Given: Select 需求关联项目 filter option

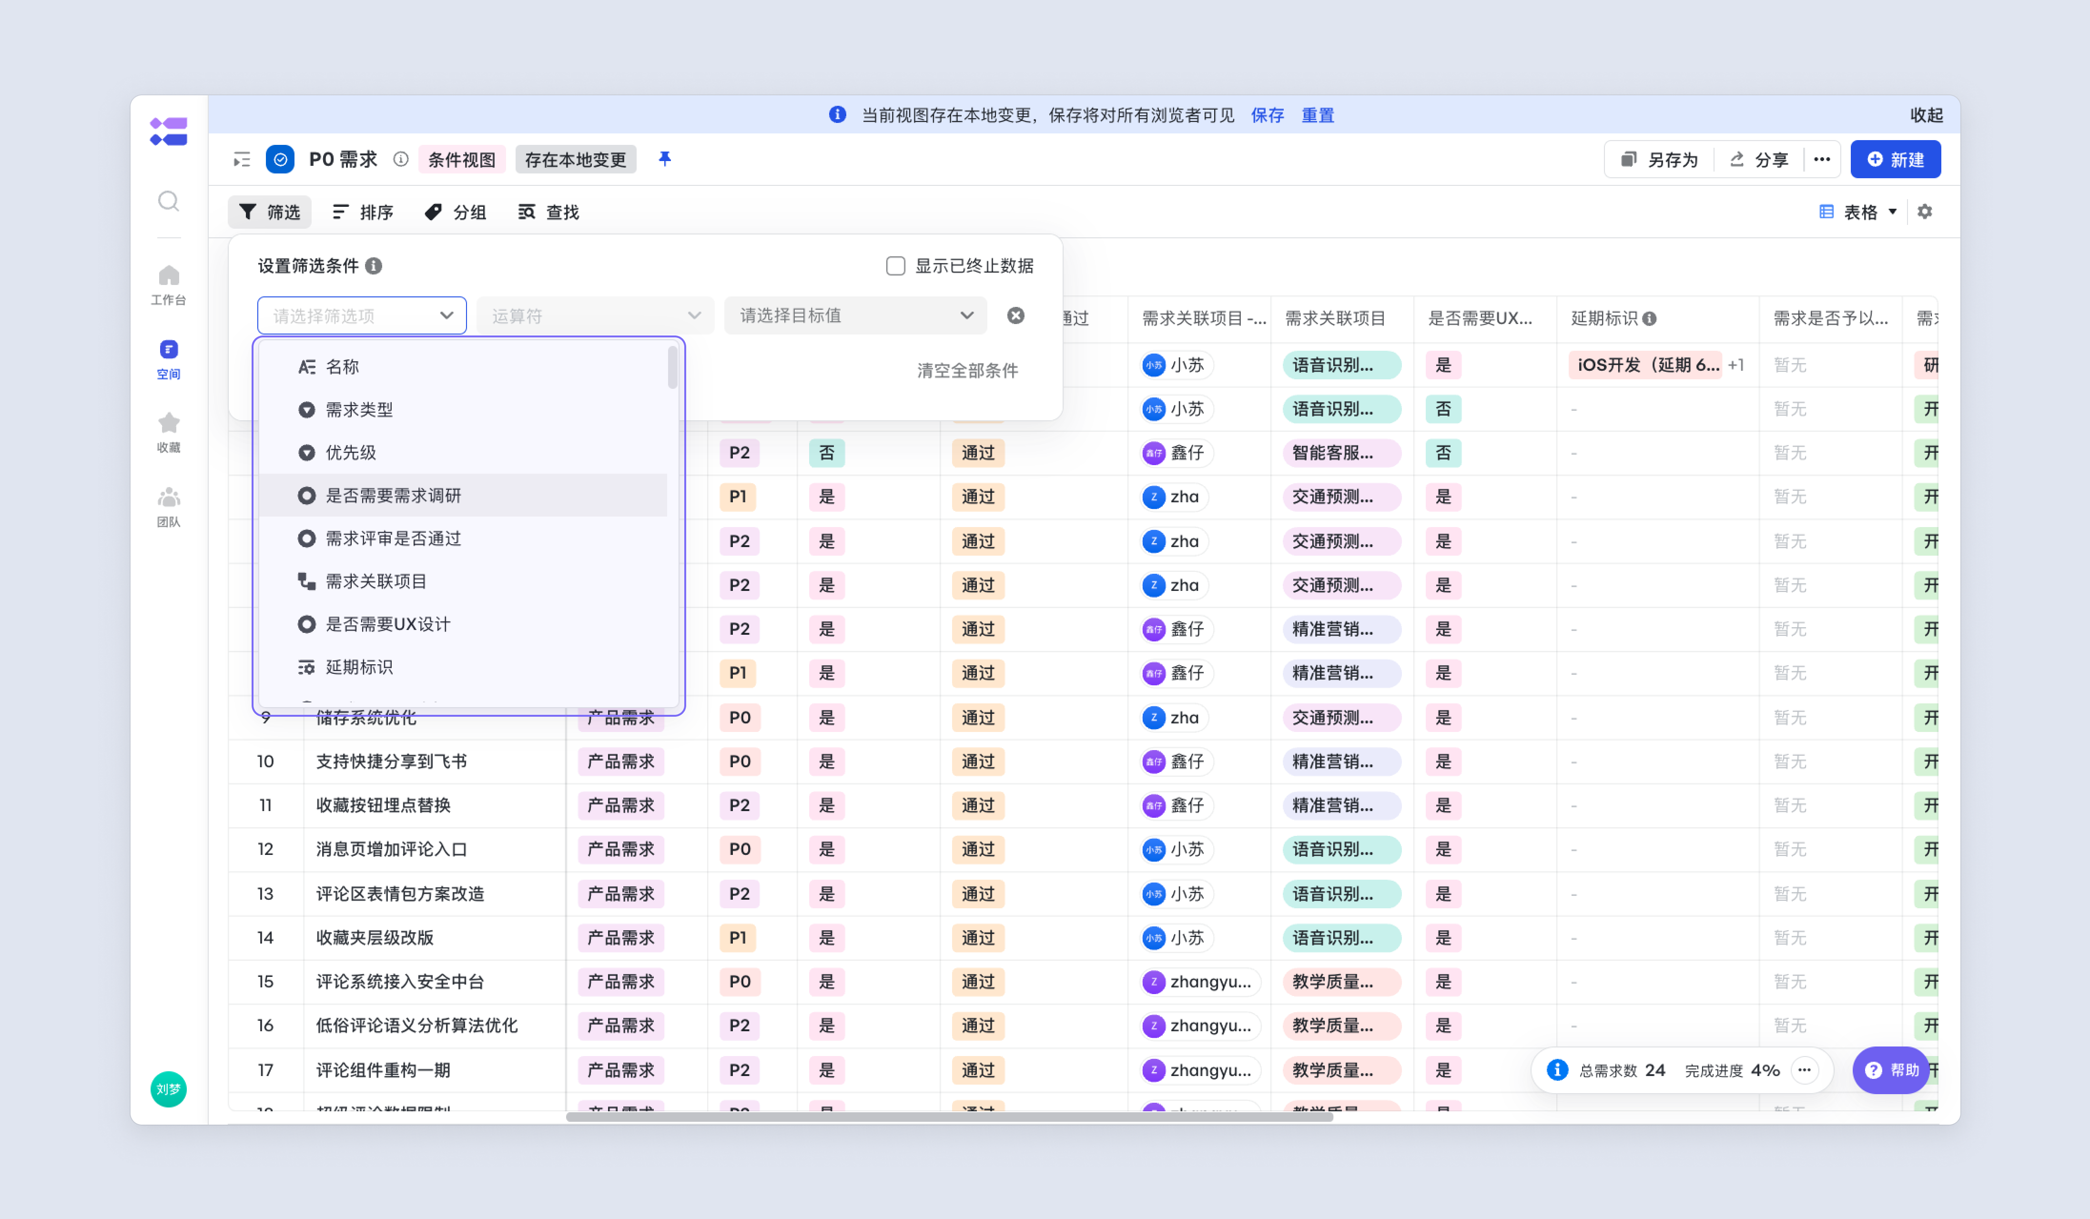Looking at the screenshot, I should [x=463, y=581].
